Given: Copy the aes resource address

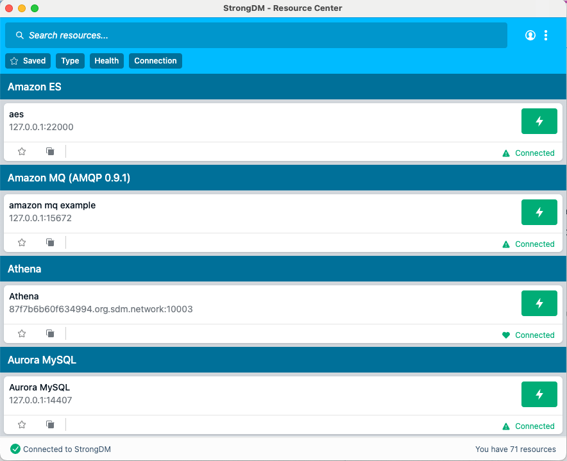Looking at the screenshot, I should (50, 151).
